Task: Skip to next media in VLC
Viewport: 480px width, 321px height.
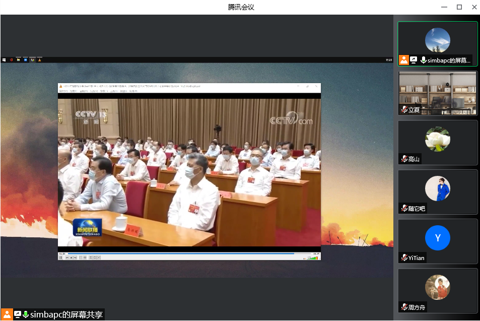Action: [76, 258]
